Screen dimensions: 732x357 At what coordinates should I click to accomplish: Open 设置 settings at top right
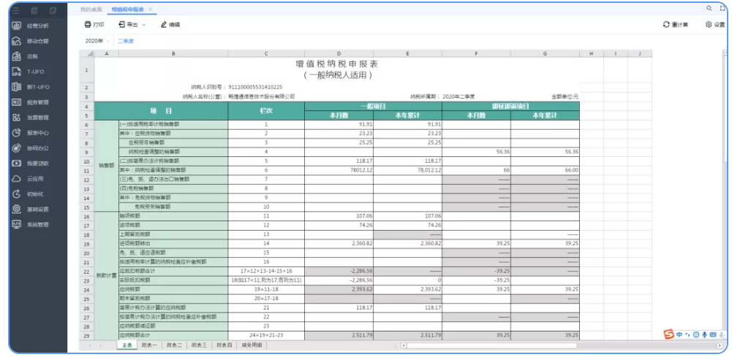pyautogui.click(x=715, y=25)
